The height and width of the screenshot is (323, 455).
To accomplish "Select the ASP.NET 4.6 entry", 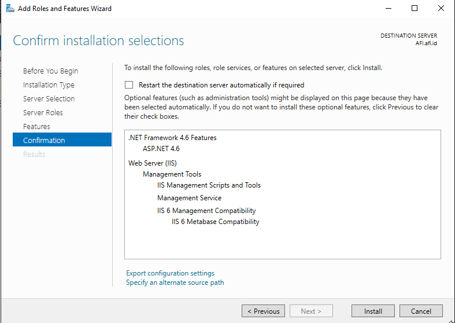I will [x=161, y=149].
